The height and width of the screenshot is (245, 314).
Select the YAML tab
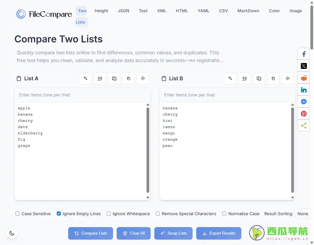tap(203, 11)
